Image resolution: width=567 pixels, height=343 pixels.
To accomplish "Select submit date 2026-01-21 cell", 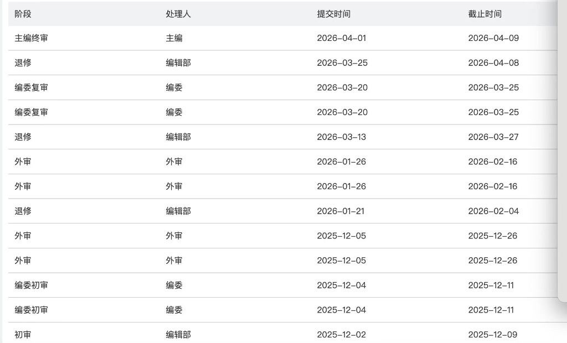I will coord(341,211).
